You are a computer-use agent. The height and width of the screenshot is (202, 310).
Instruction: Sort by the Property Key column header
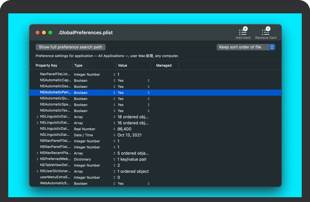[46, 66]
